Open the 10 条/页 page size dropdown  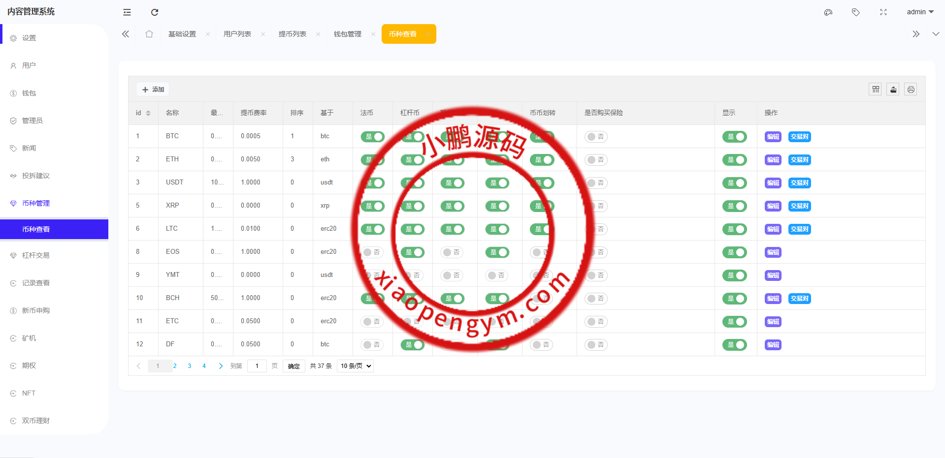coord(355,366)
